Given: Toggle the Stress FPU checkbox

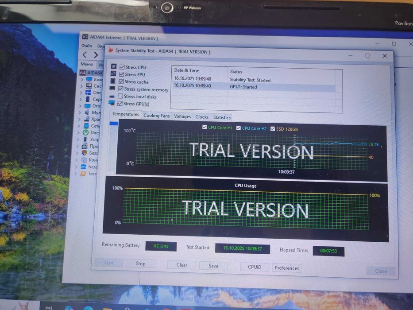Looking at the screenshot, I should [x=122, y=74].
